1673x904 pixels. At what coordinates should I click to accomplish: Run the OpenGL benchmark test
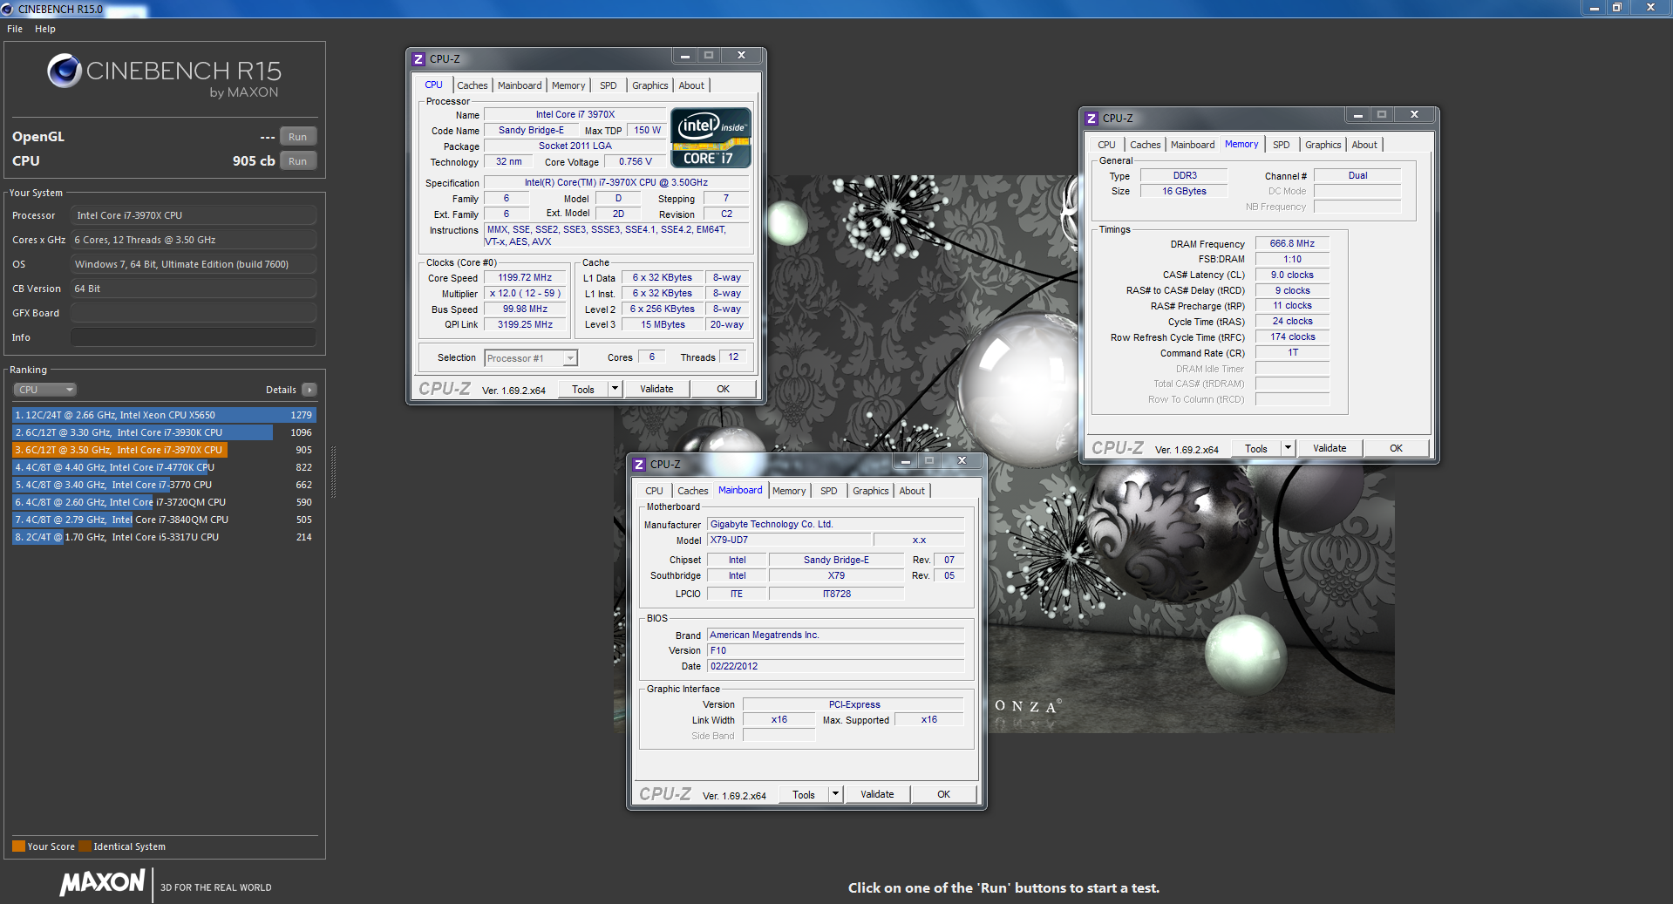tap(297, 137)
